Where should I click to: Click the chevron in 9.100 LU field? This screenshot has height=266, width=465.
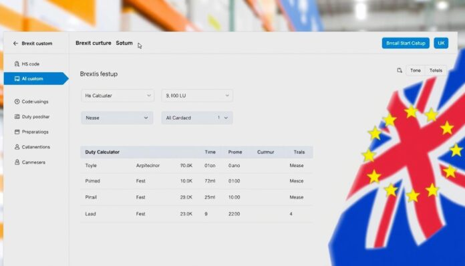pos(227,96)
